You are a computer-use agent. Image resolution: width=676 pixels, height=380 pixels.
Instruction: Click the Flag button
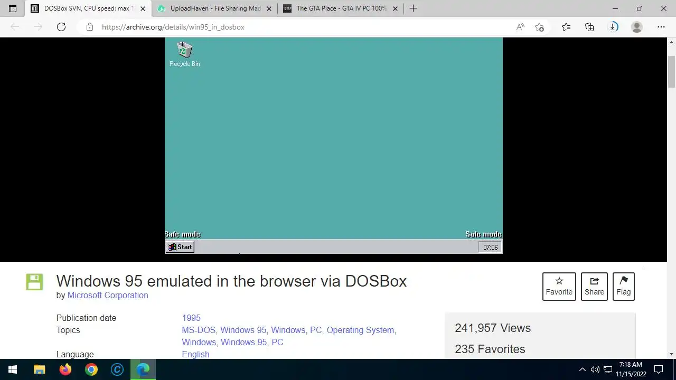pos(624,287)
